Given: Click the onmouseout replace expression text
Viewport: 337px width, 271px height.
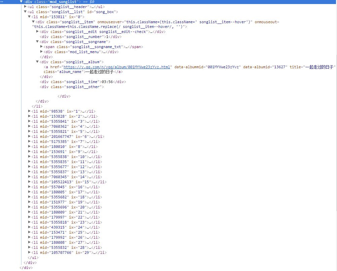Looking at the screenshot, I should (108, 27).
